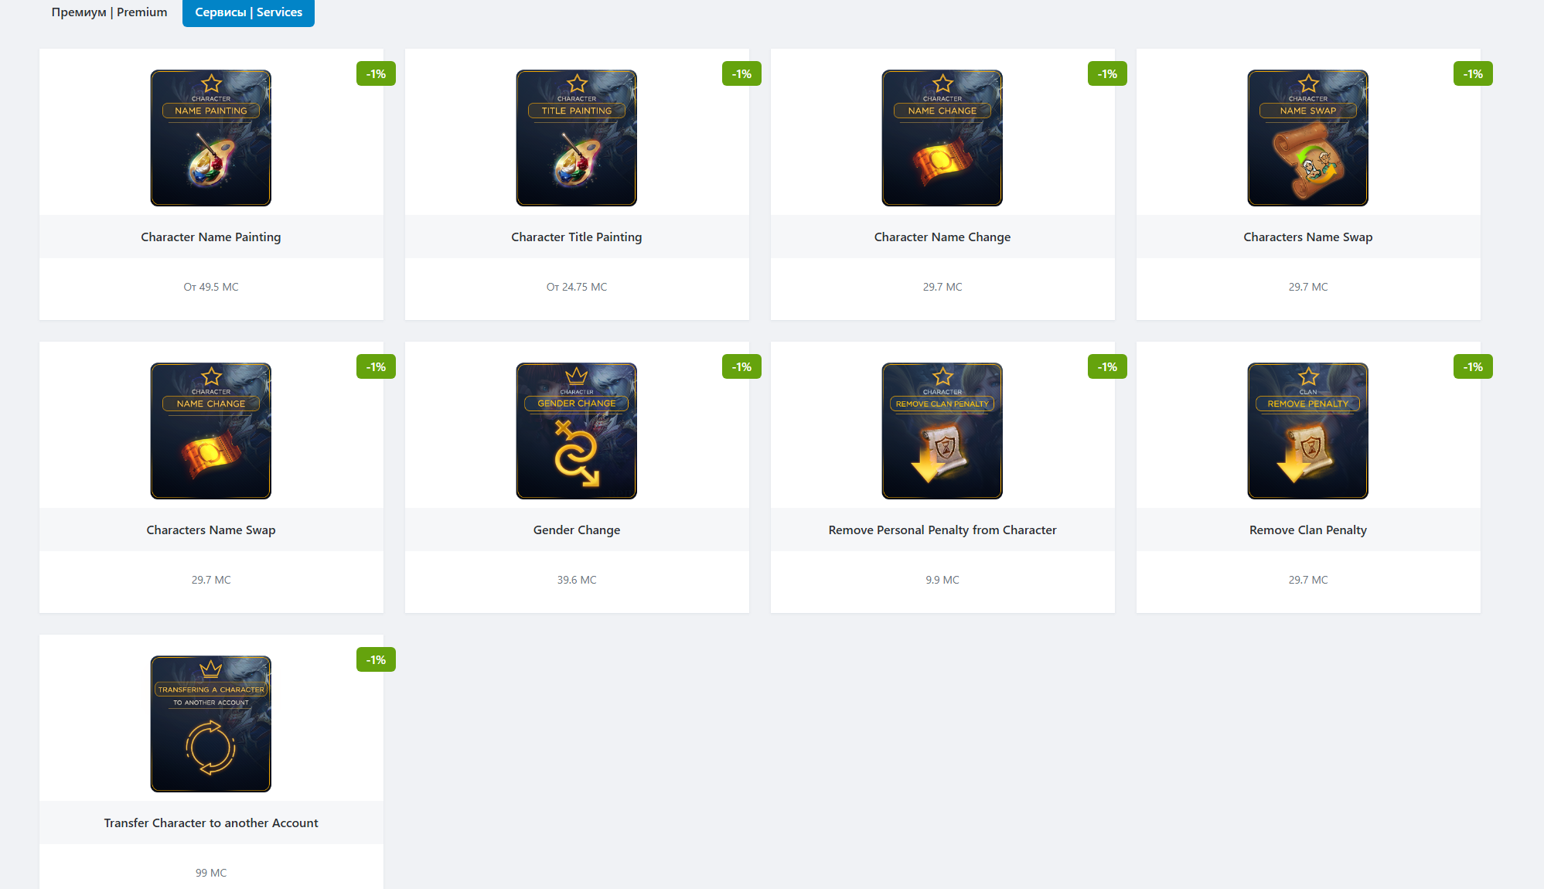Click the Remove Clan Penalty title
The height and width of the screenshot is (889, 1544).
pyautogui.click(x=1308, y=530)
